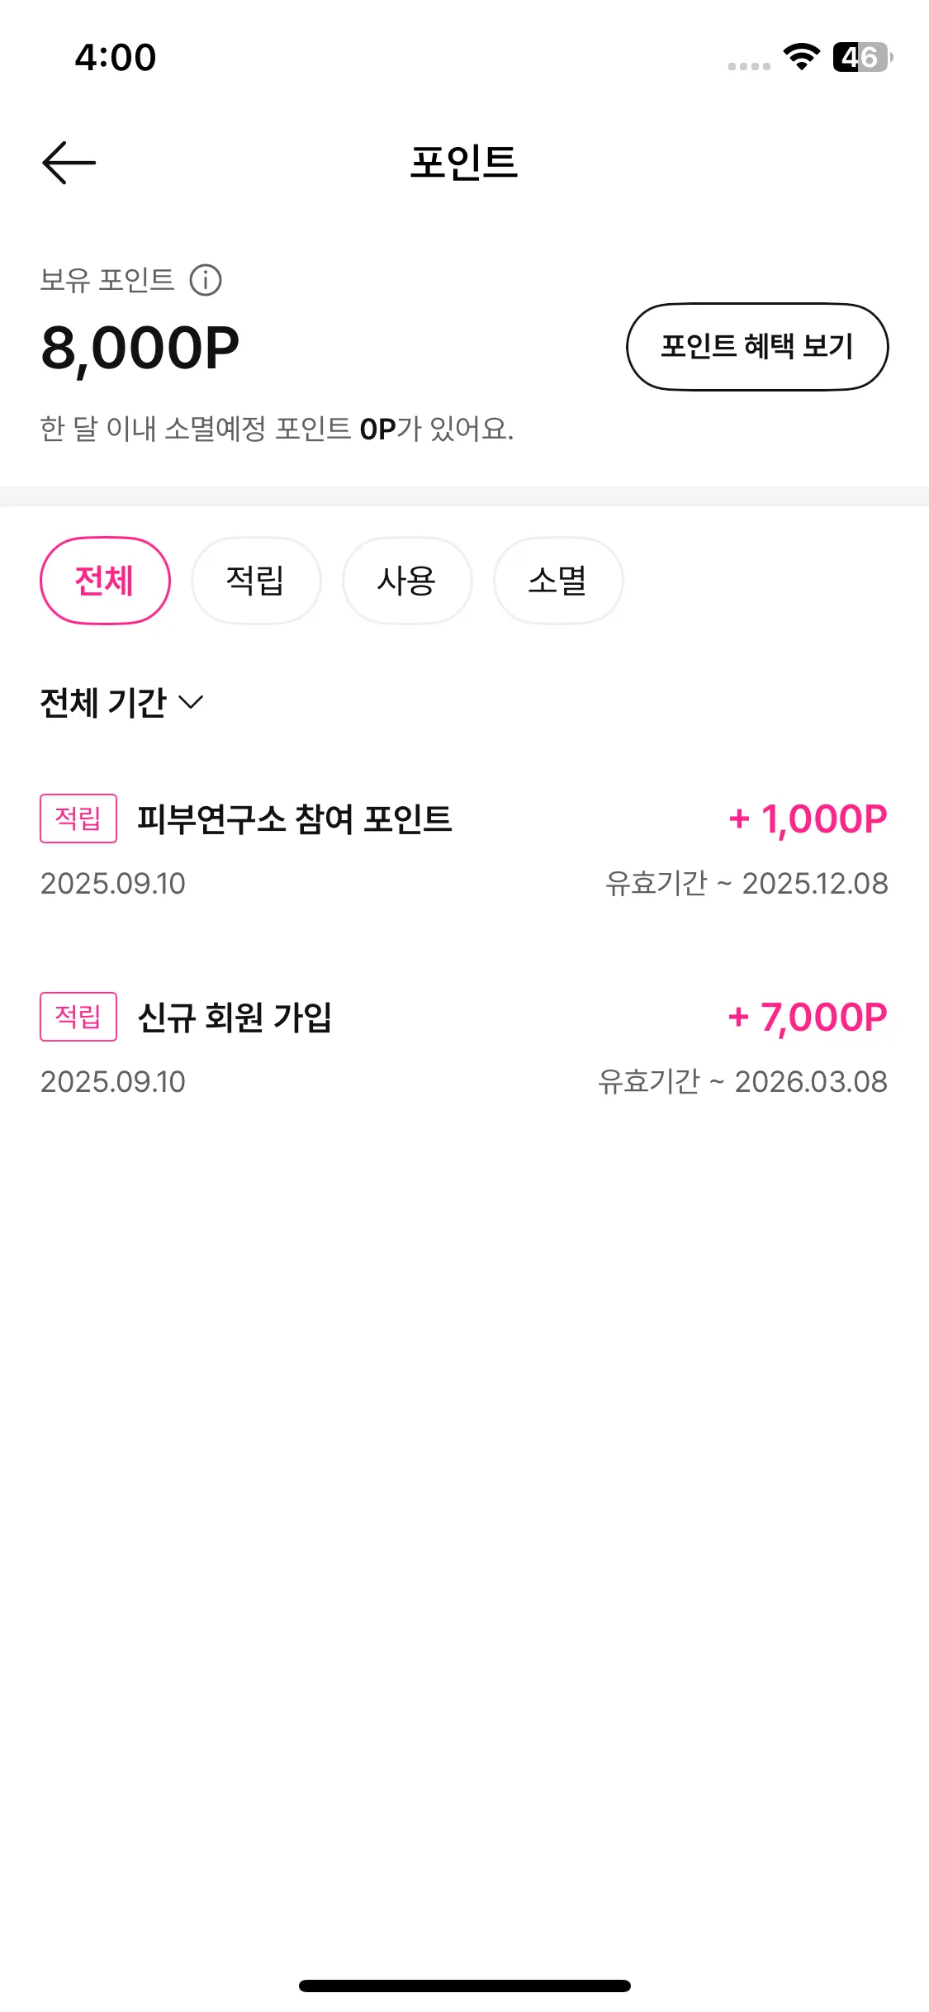Tap the cellular signal dots icon
The image size is (929, 2012).
pyautogui.click(x=749, y=66)
